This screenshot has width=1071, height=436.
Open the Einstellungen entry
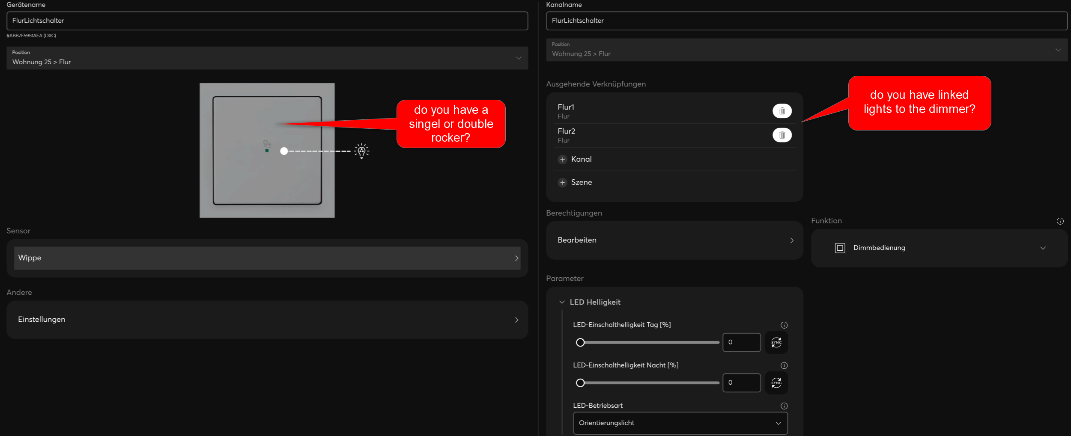pyautogui.click(x=267, y=320)
